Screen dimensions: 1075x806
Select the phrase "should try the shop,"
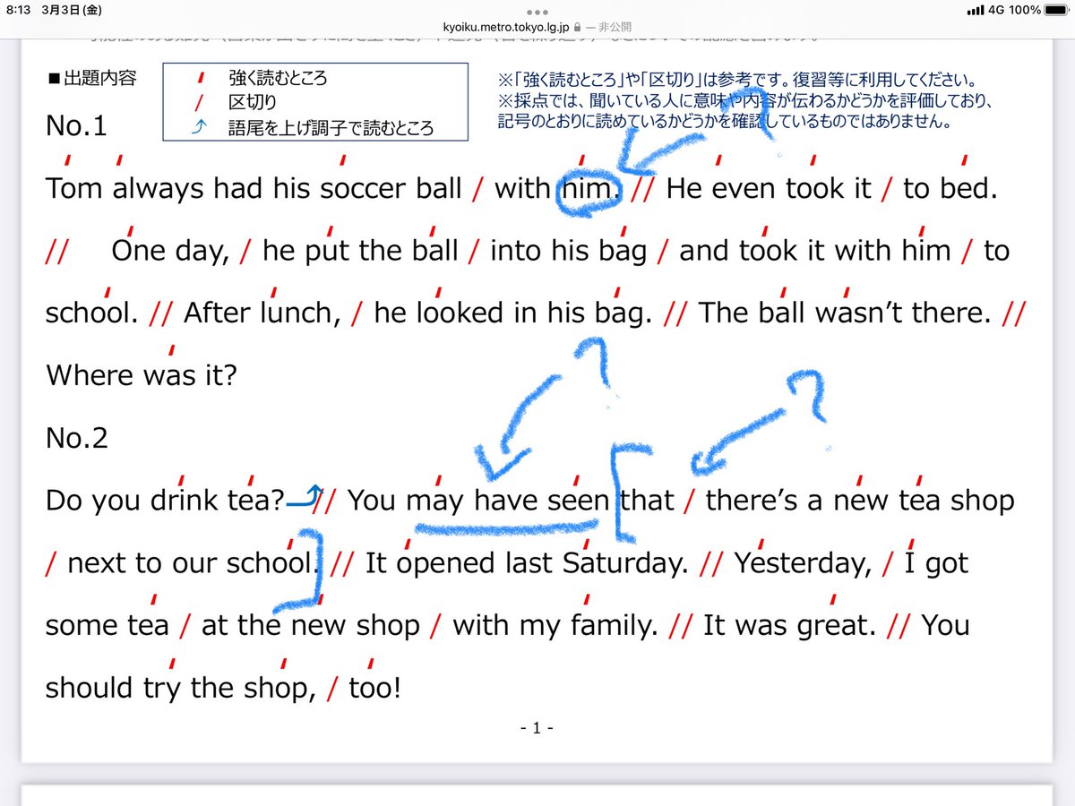coord(179,688)
